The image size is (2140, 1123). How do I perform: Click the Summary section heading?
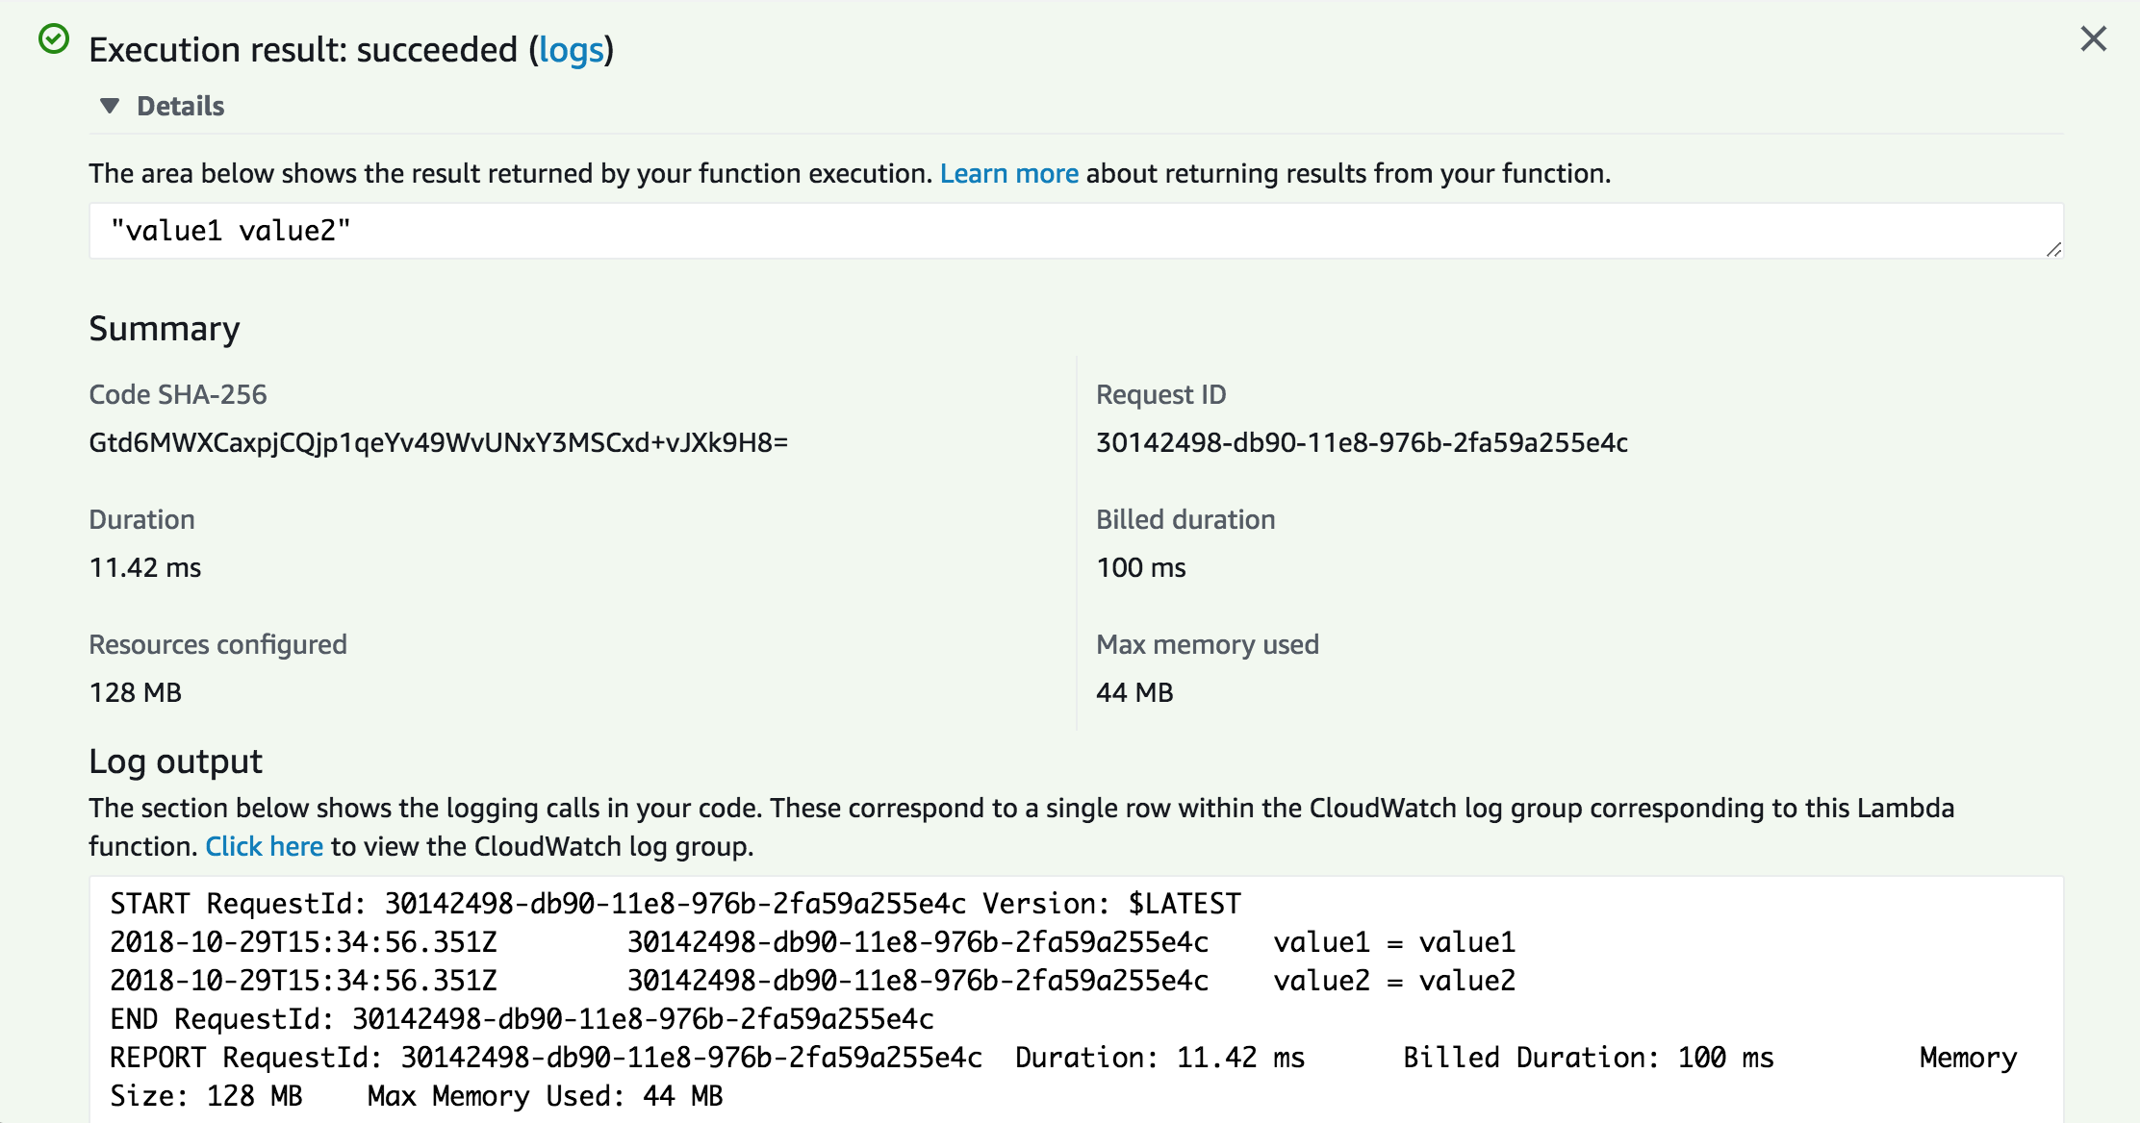165,329
